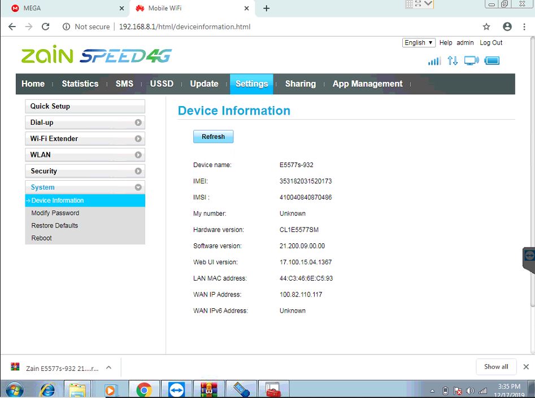Click the WAN IP address 100.82.110.117

pyautogui.click(x=301, y=294)
